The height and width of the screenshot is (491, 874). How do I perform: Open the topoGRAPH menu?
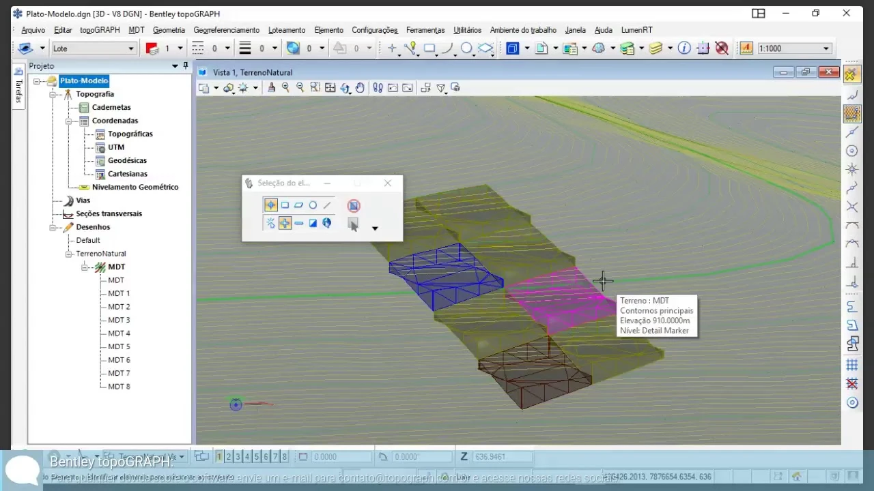pyautogui.click(x=100, y=30)
